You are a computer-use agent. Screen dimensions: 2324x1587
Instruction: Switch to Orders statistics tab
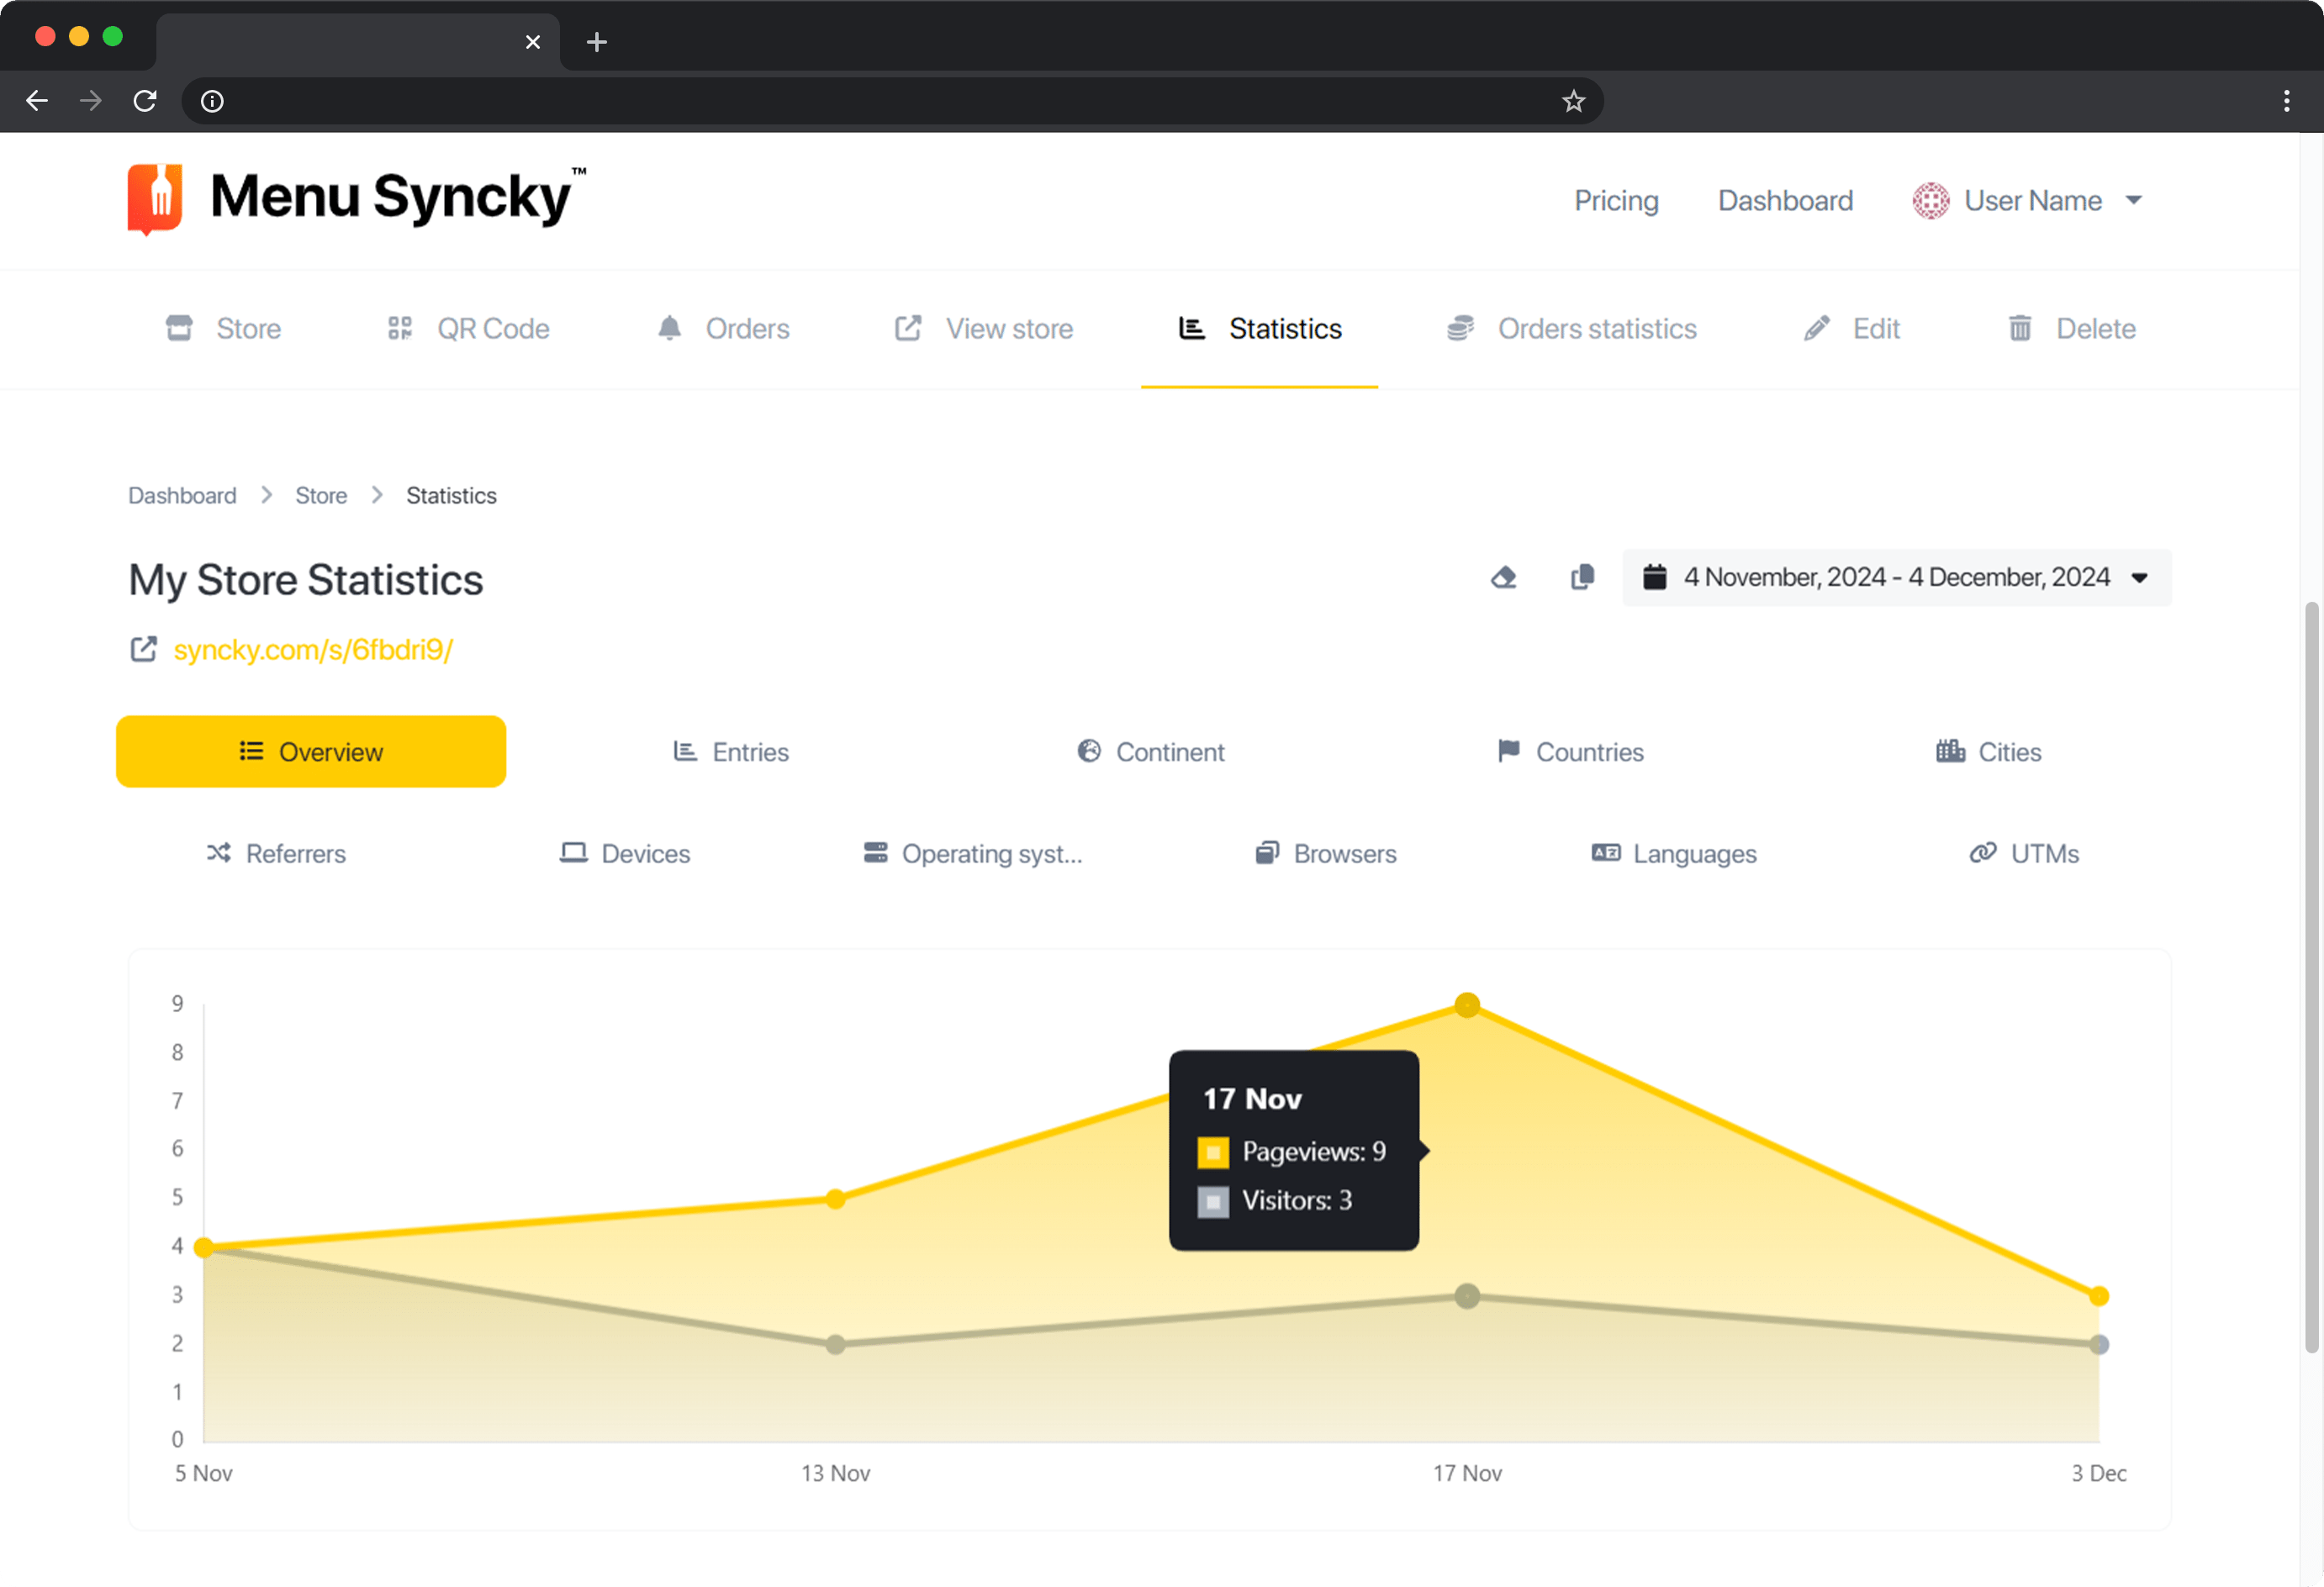(x=1571, y=329)
